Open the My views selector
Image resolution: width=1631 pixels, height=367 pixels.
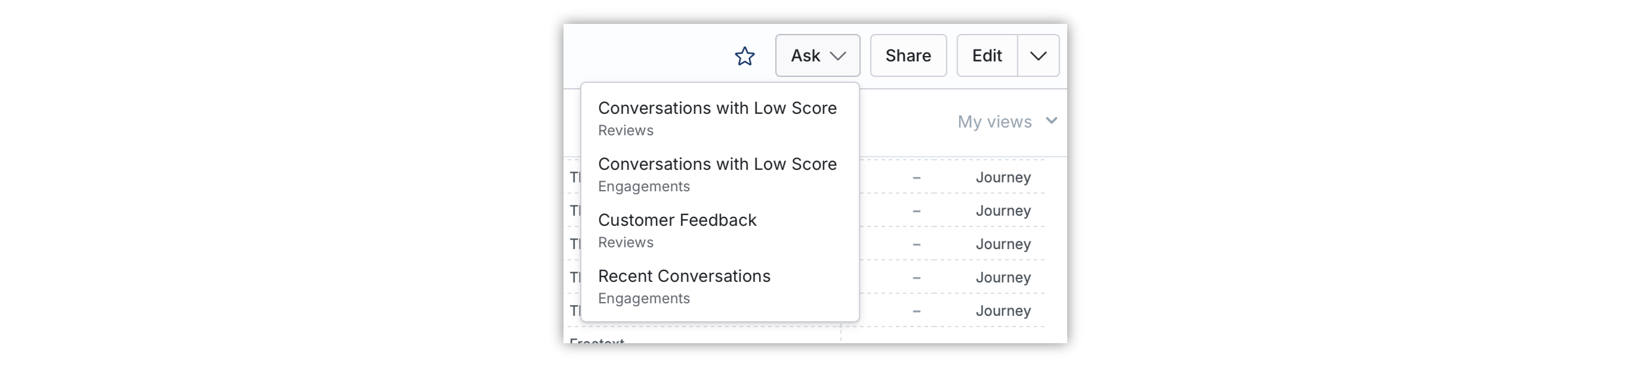click(x=1007, y=122)
